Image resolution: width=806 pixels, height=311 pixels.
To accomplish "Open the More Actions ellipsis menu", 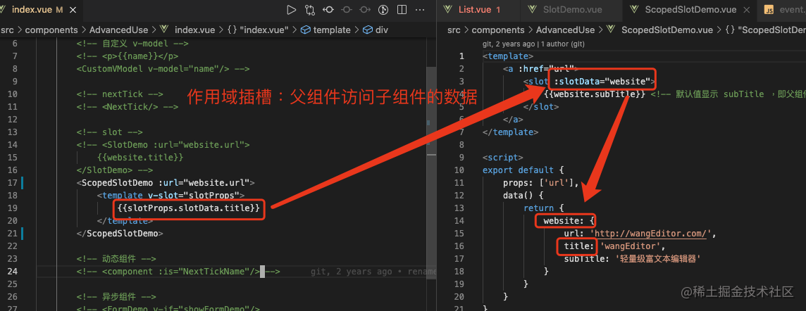I will [x=420, y=10].
